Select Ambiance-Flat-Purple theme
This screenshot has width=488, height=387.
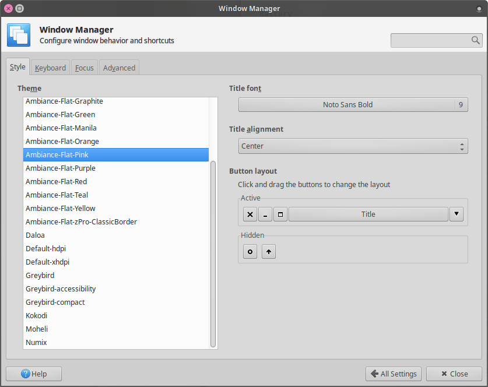click(116, 168)
